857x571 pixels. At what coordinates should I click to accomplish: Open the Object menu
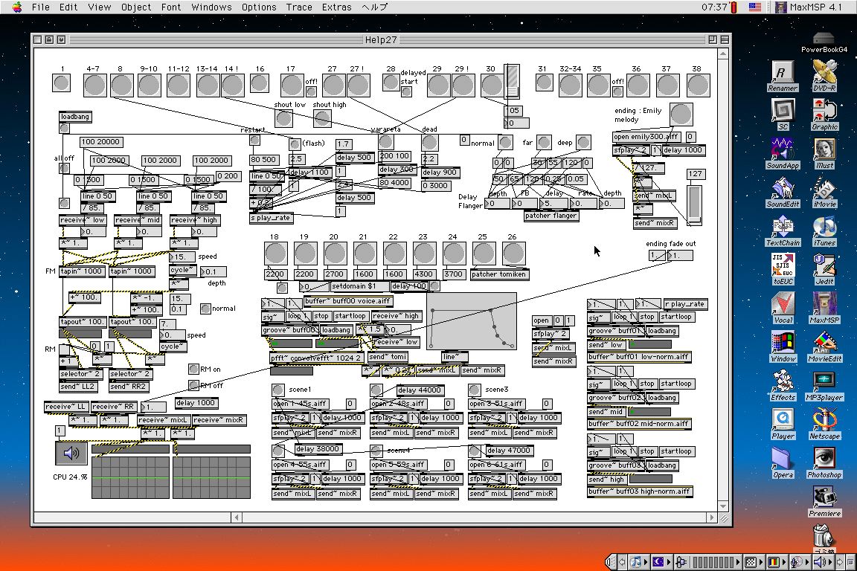point(136,7)
